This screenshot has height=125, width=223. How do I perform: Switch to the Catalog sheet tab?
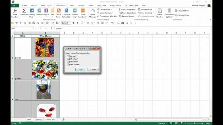[38, 119]
